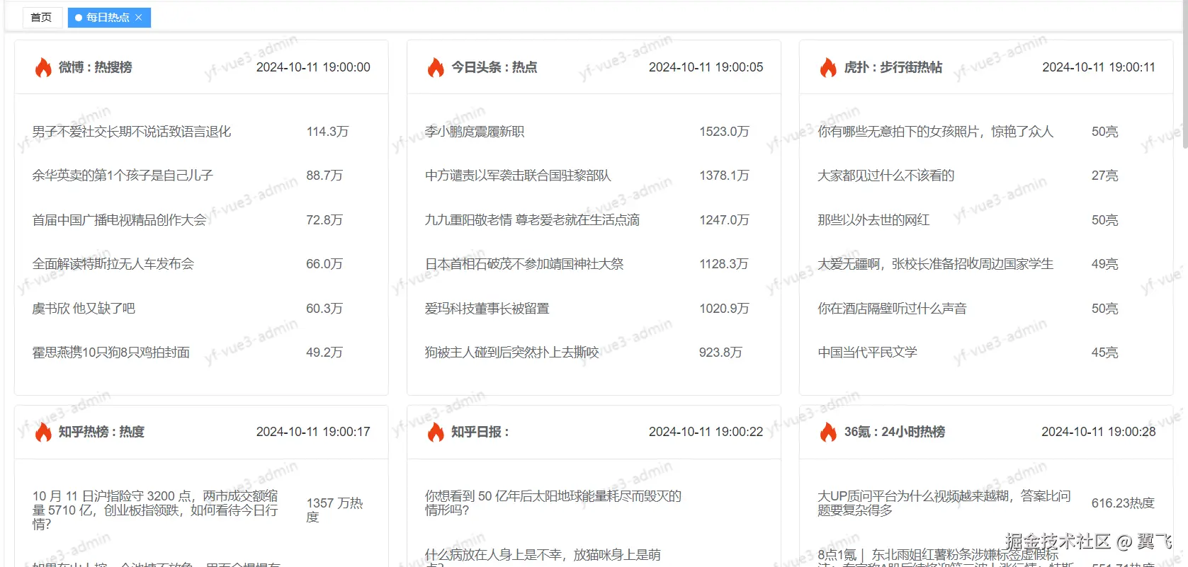1188x567 pixels.
Task: Click the flame icon of 知乎热榜 card
Action: 43,432
